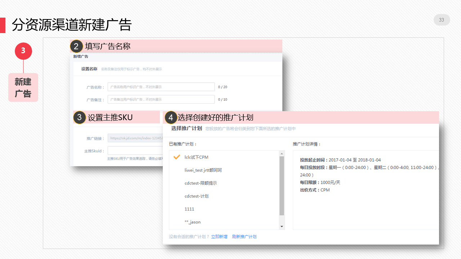The height and width of the screenshot is (259, 461).
Task: Click the 刷新推广计划 link
Action: point(244,237)
